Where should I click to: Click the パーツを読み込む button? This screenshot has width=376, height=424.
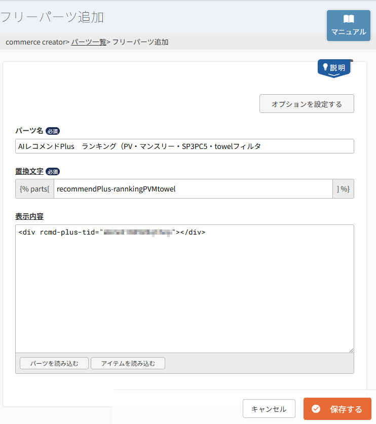(54, 363)
